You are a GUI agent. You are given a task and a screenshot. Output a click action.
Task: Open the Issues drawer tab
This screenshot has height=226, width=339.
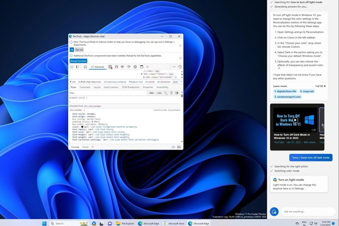[x=86, y=147]
